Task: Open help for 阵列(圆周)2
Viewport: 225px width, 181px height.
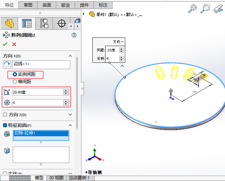Action: [x=74, y=35]
